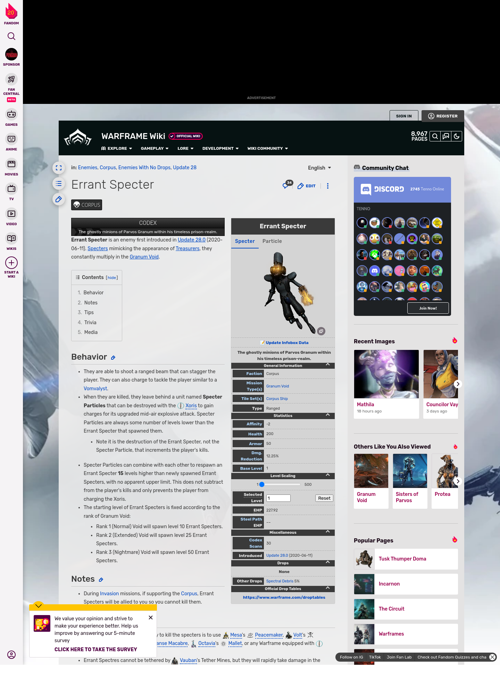Click the Warframe lotus wiki logo
500x695 pixels.
click(x=78, y=138)
